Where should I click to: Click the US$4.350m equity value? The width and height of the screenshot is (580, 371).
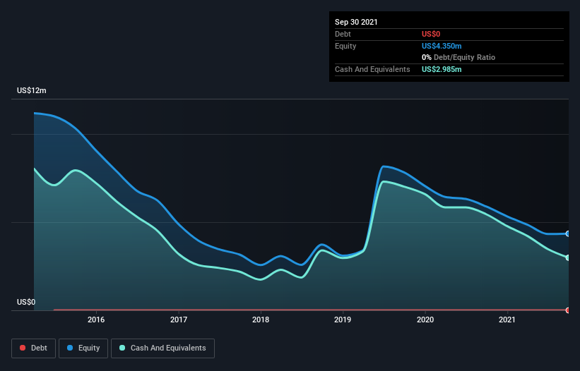pyautogui.click(x=442, y=46)
